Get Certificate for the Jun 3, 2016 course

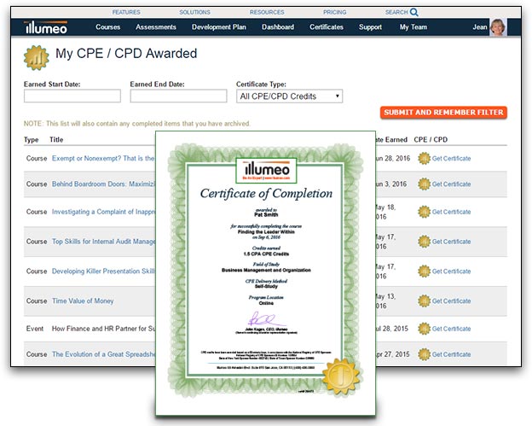pos(451,184)
